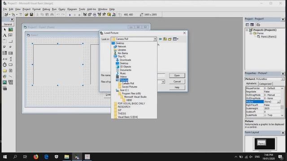The width and height of the screenshot is (287, 161).
Task: Select the CheckBox control in toolbox
Action: coord(5,47)
